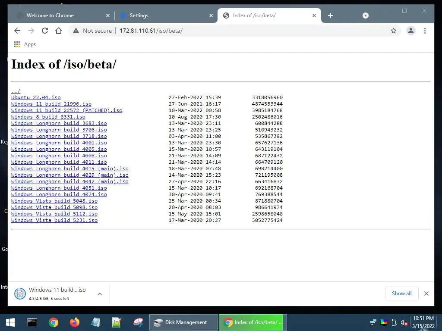This screenshot has width=442, height=331.
Task: Open the parent directory ../ link
Action: click(16, 91)
